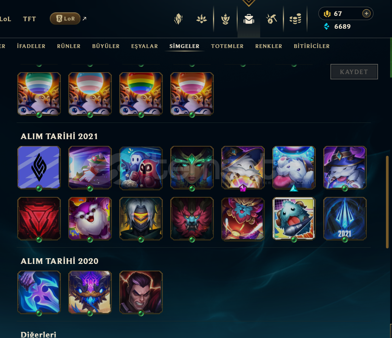Image resolution: width=392 pixels, height=338 pixels.
Task: Choose the red triangle emblem summoner icon
Action: [x=39, y=219]
